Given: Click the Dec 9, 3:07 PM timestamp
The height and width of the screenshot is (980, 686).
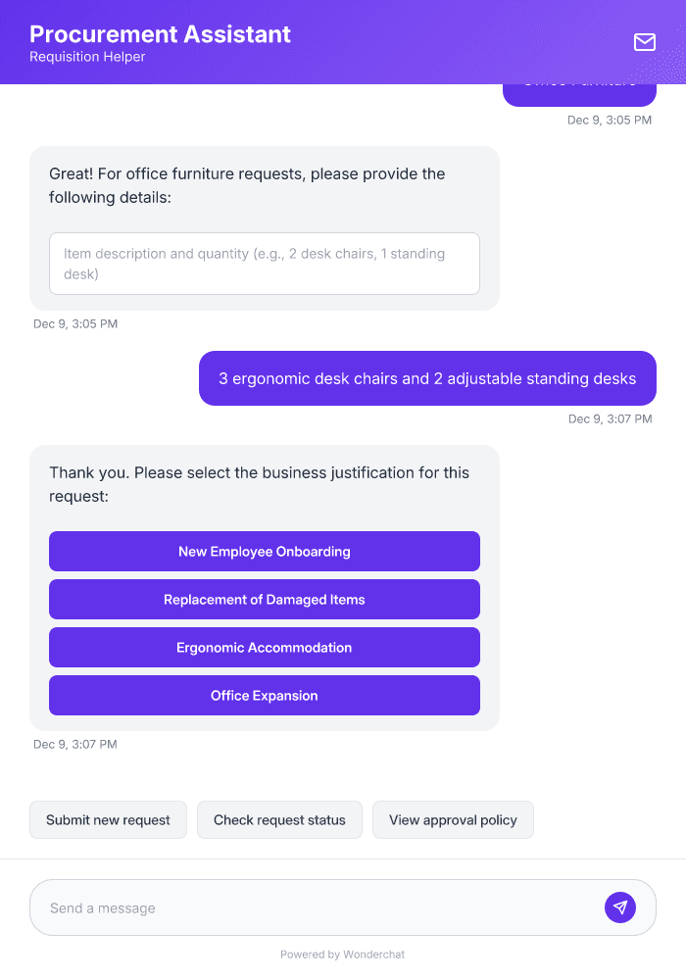Looking at the screenshot, I should [609, 418].
